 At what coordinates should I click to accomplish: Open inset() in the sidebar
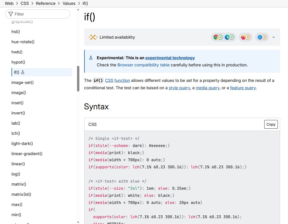click(x=17, y=103)
